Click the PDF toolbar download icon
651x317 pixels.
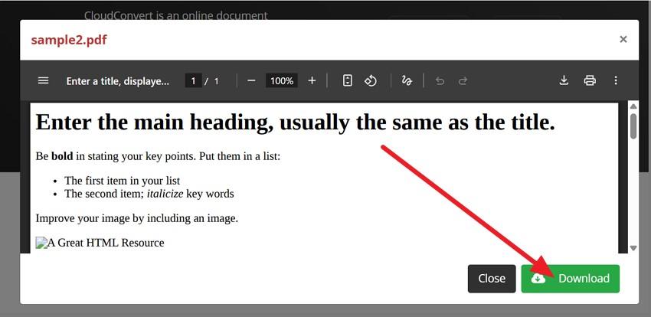tap(564, 80)
